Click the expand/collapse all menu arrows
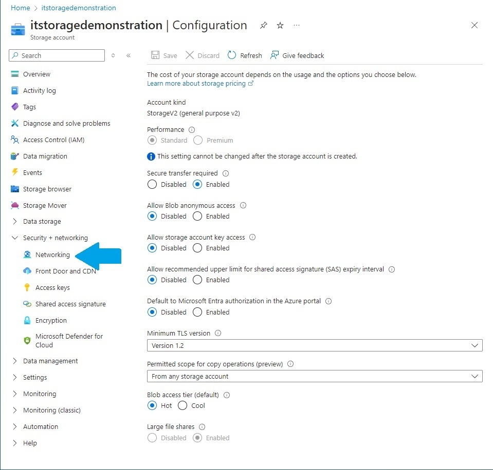The height and width of the screenshot is (470, 493). click(113, 55)
